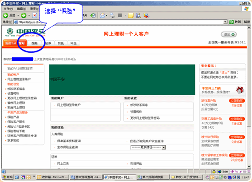The image size is (252, 182).
Task: Select the 保险 tab
Action: [x=34, y=43]
